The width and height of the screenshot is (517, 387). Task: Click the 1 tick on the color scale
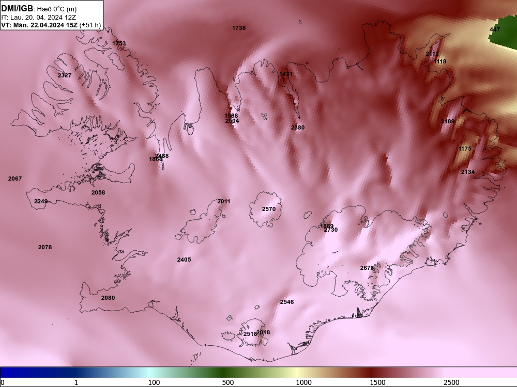coord(76,382)
